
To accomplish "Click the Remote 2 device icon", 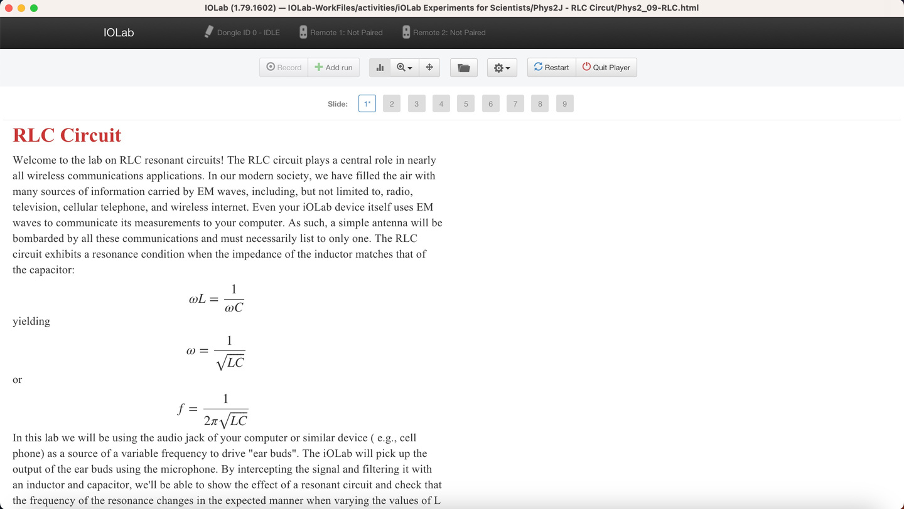I will point(406,32).
